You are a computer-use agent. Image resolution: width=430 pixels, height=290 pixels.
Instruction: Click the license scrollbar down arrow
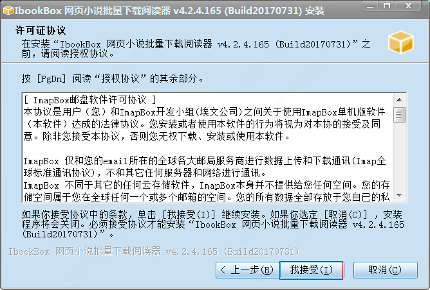[399, 195]
